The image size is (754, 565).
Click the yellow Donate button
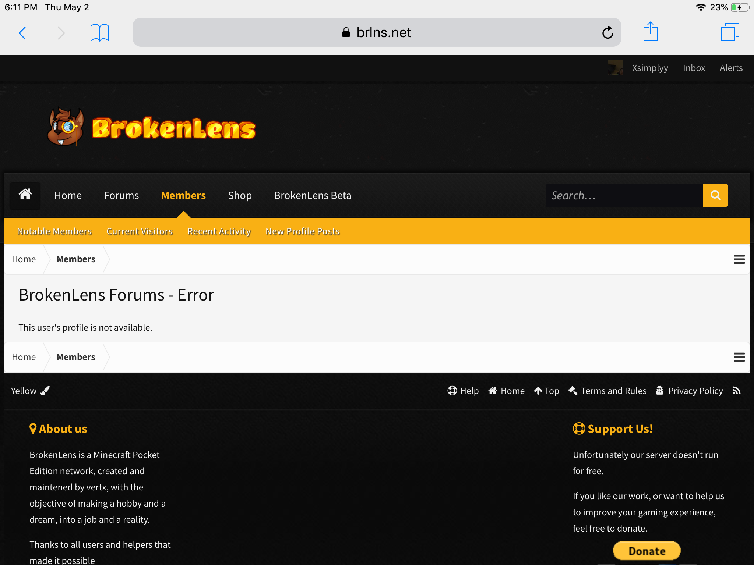click(647, 551)
